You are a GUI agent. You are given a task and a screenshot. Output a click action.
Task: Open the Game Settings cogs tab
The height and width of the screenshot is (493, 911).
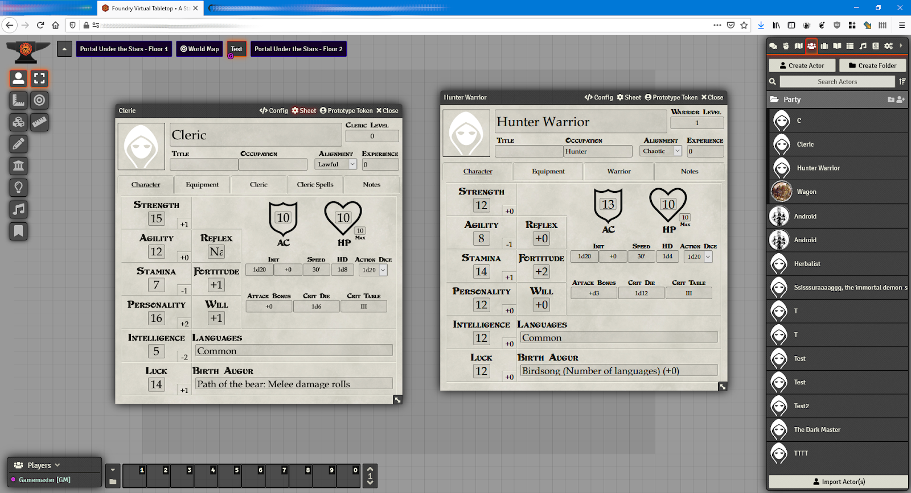(888, 46)
